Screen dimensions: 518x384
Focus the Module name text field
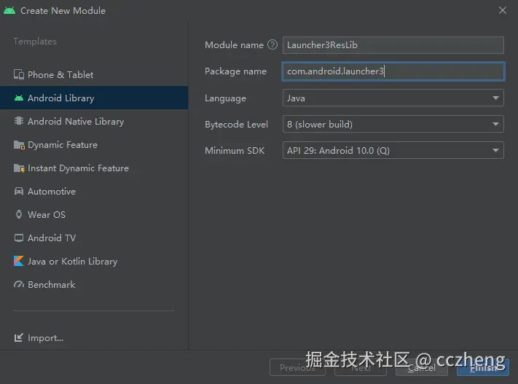[393, 45]
